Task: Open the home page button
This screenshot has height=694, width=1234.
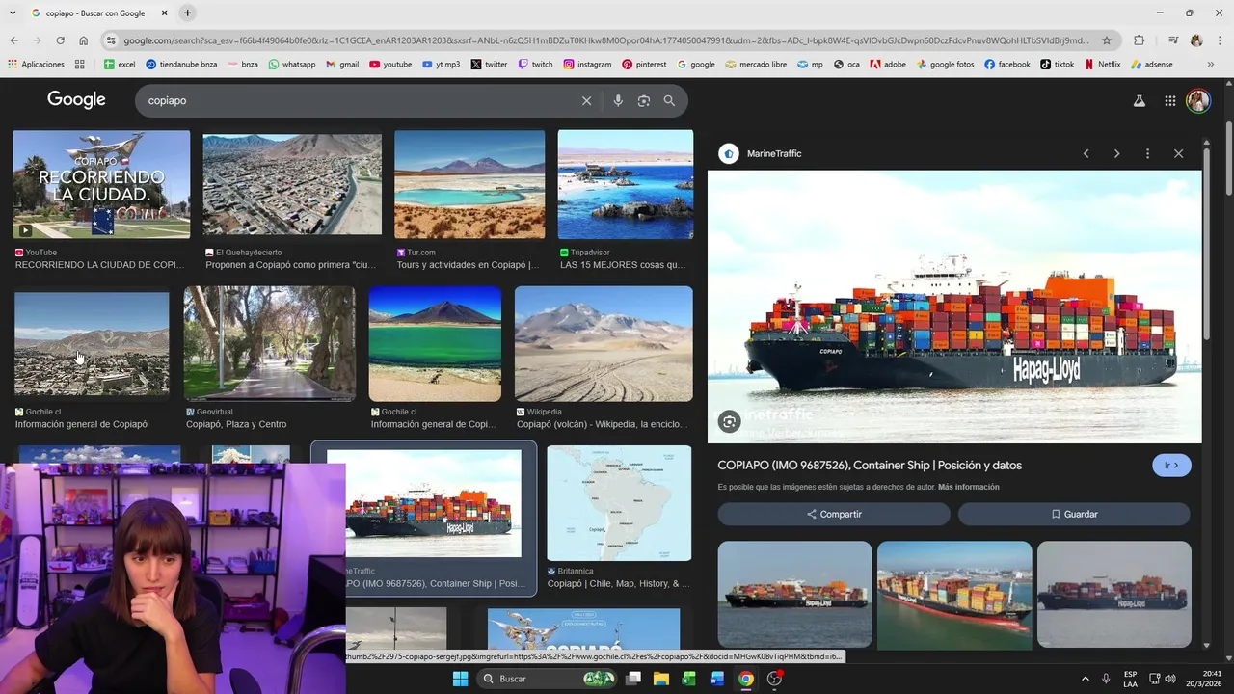Action: pos(83,40)
